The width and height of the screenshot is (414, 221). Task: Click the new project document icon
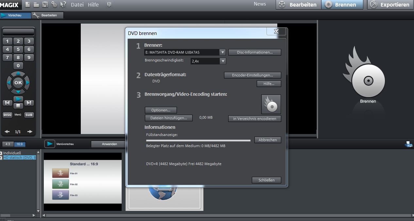click(x=28, y=5)
